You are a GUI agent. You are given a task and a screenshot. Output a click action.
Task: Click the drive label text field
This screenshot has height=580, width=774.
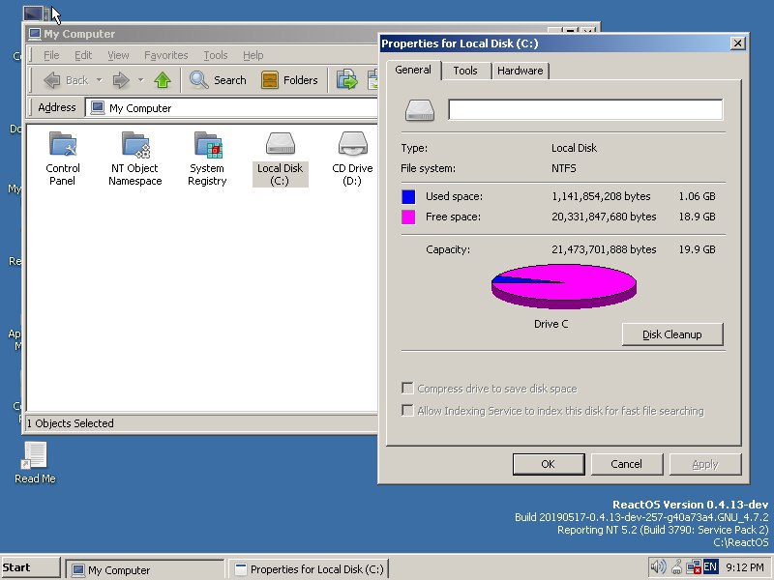coord(585,109)
